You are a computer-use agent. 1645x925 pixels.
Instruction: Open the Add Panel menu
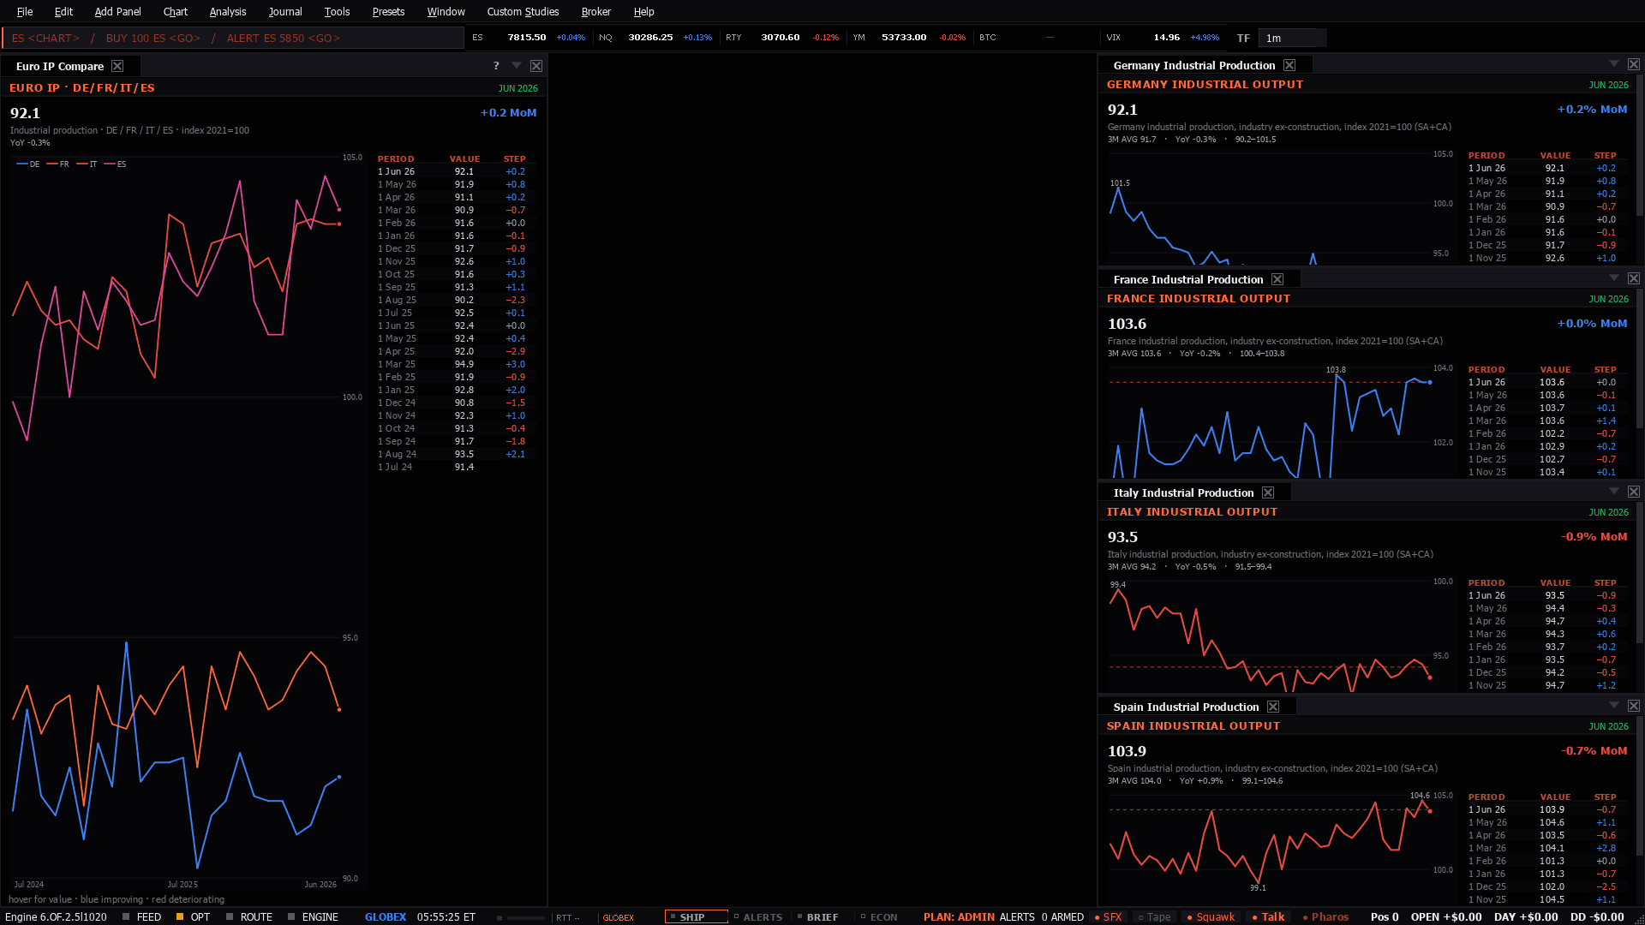tap(117, 11)
